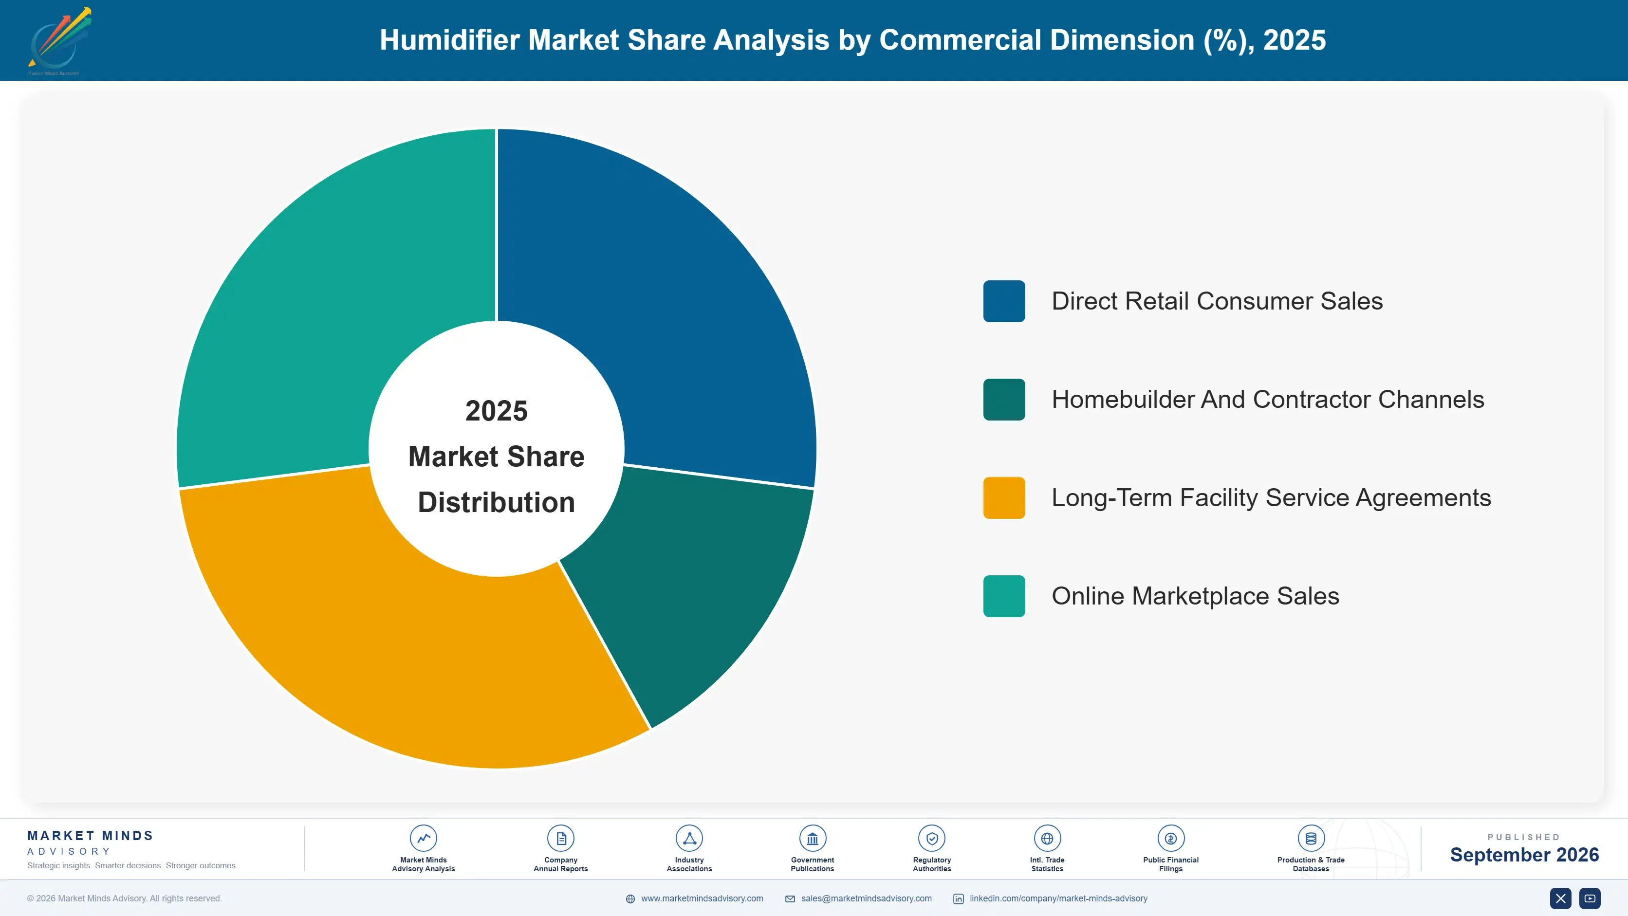Click the blue Direct Retail Consumer Sales swatch
Screen dimensions: 1628x916
(x=1003, y=301)
